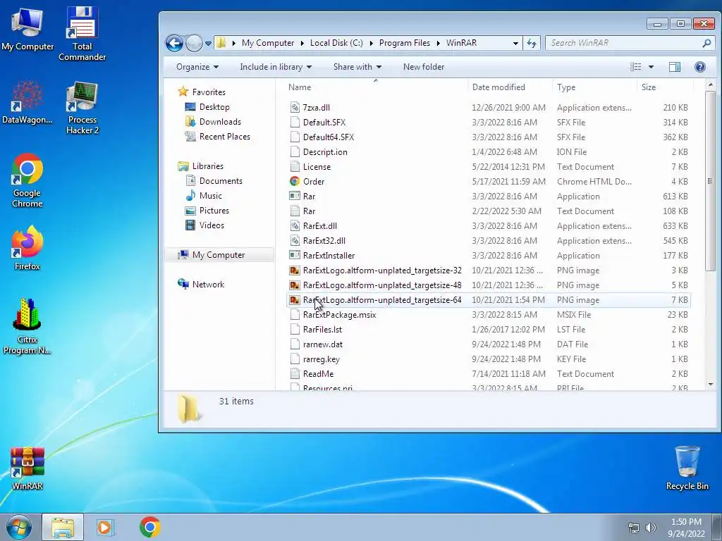
Task: Select the 7zxa.dll file icon
Action: tap(295, 108)
